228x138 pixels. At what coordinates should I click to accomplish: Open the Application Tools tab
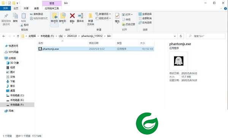coord(52,8)
